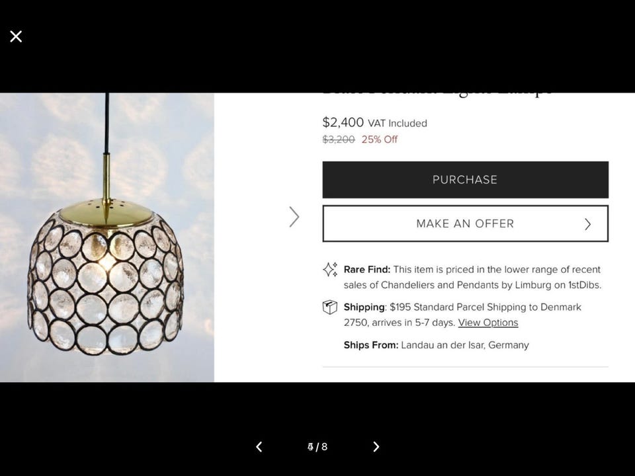Image resolution: width=635 pixels, height=476 pixels.
Task: Expand the Make an Offer chevron
Action: click(587, 224)
